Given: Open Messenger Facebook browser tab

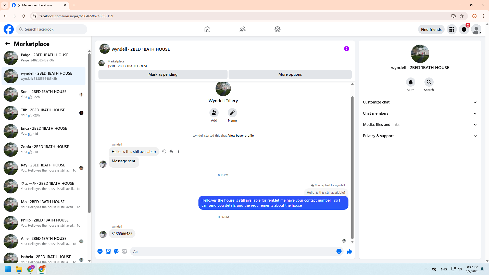Looking at the screenshot, I should [39, 5].
